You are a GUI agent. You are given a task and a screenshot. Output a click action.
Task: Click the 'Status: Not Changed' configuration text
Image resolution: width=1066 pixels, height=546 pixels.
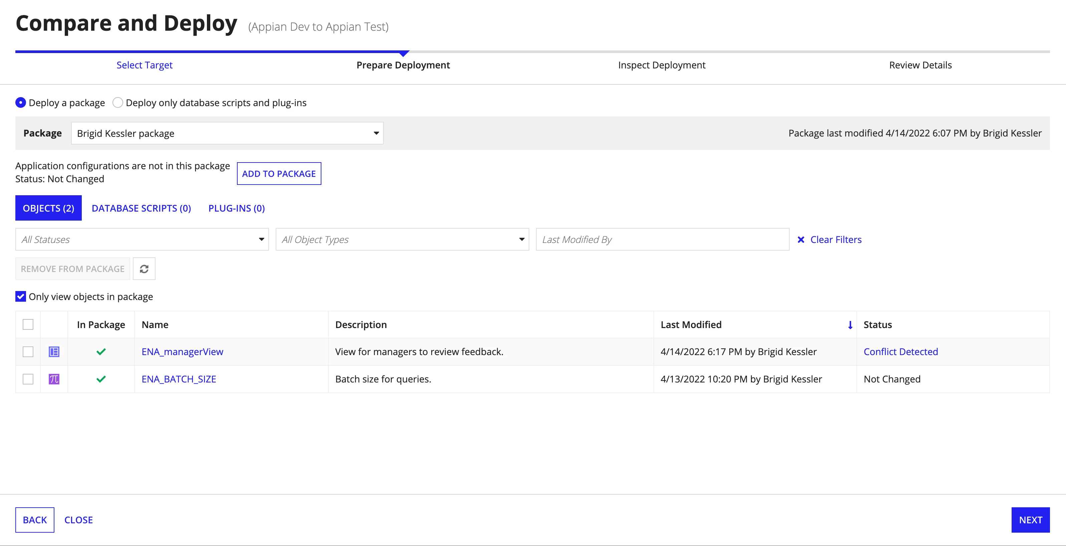(60, 179)
